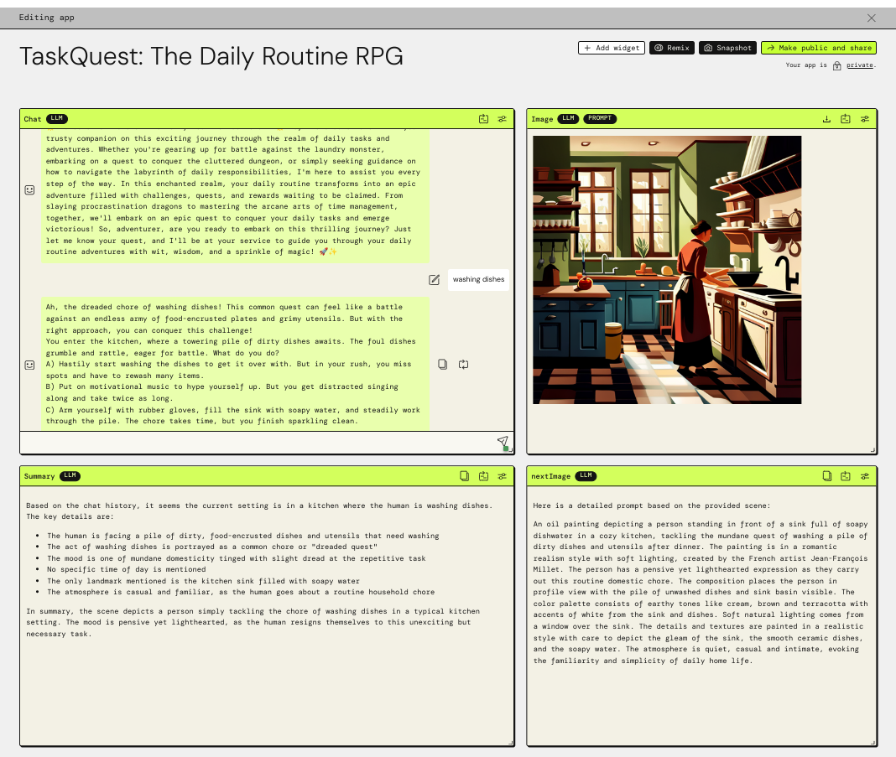Click the generated kitchen painting image

tap(667, 270)
